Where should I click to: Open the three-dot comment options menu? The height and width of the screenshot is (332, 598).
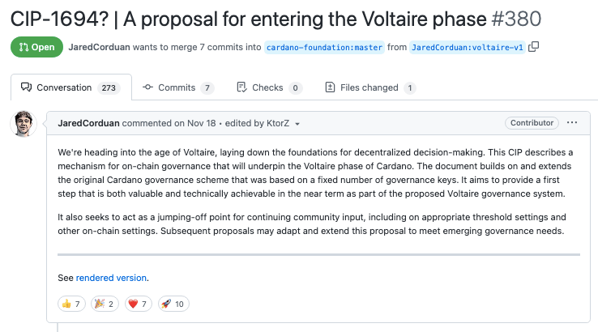572,123
